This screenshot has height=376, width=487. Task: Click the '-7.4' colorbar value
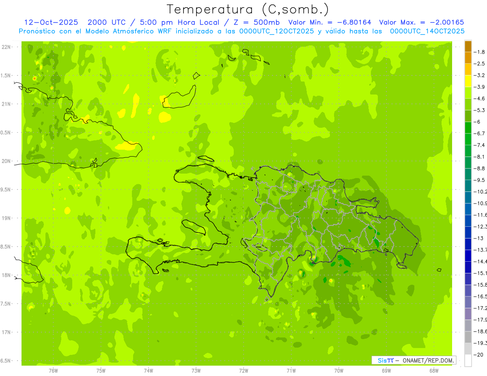480,145
